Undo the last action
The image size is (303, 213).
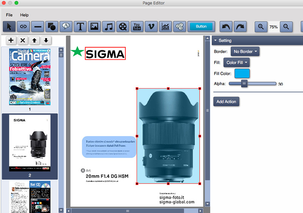coord(226,26)
